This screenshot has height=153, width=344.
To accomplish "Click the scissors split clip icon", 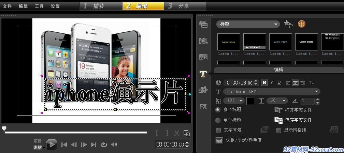I will pyautogui.click(x=177, y=133).
